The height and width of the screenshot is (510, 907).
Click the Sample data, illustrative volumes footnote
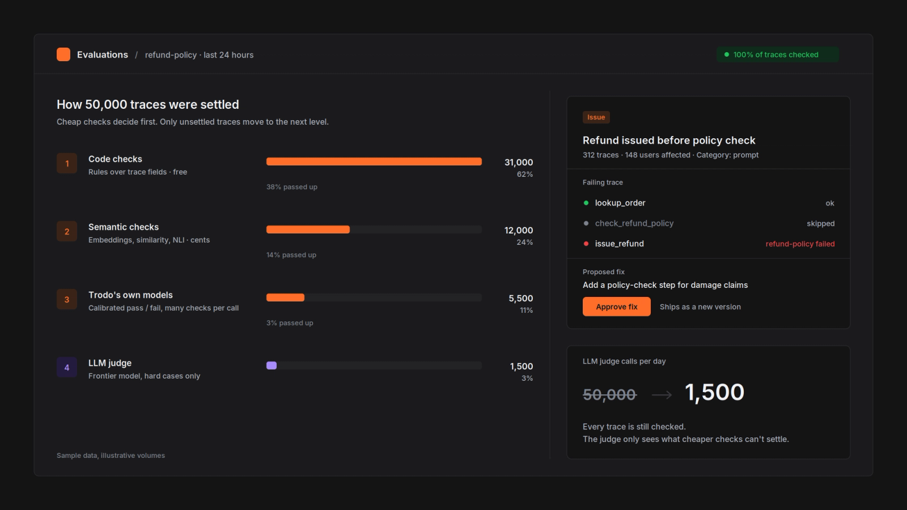tap(111, 456)
